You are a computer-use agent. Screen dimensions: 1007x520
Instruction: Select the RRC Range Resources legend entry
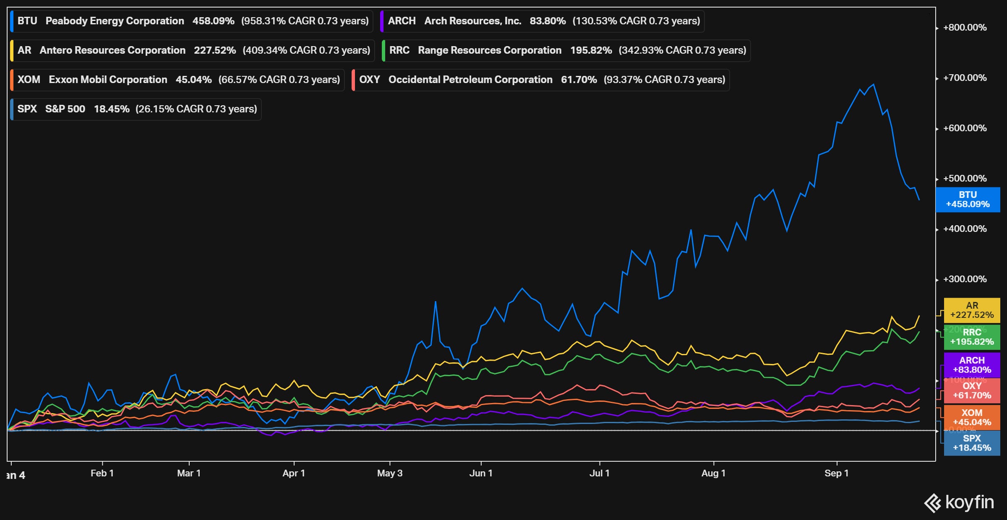(566, 50)
